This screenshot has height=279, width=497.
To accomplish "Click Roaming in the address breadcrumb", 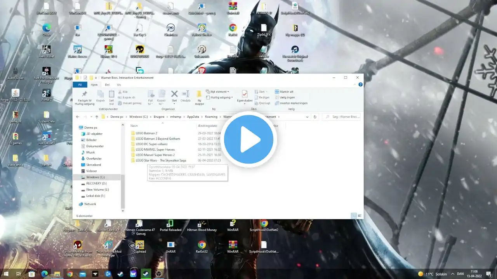I will point(211,117).
